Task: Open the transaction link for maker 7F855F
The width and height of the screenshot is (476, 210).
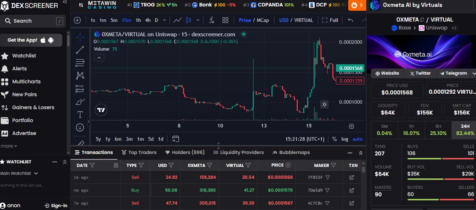Action: pos(351,178)
